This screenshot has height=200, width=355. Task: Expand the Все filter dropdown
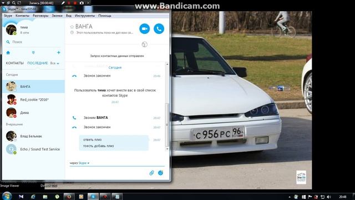(54, 63)
